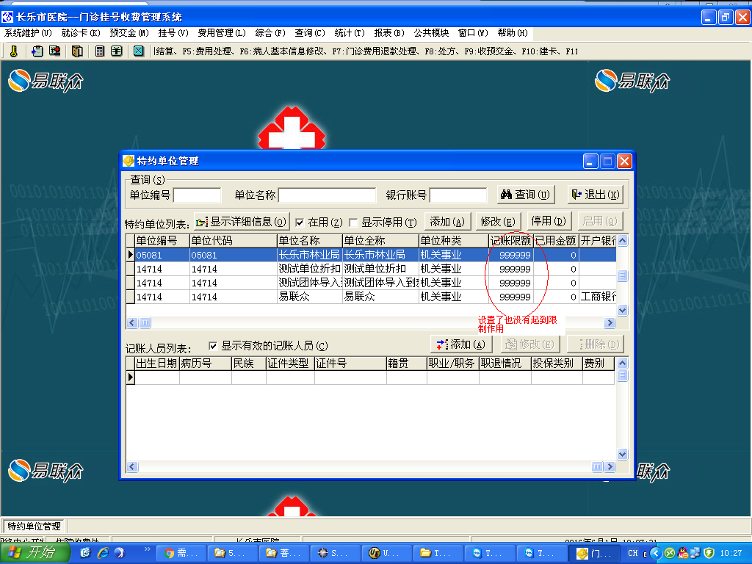Open the calculator toolbar icon
752x564 pixels.
coord(99,51)
